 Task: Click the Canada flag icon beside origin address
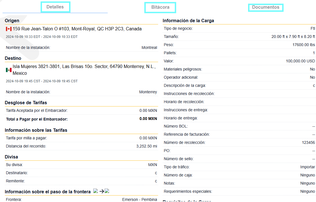click(x=8, y=29)
